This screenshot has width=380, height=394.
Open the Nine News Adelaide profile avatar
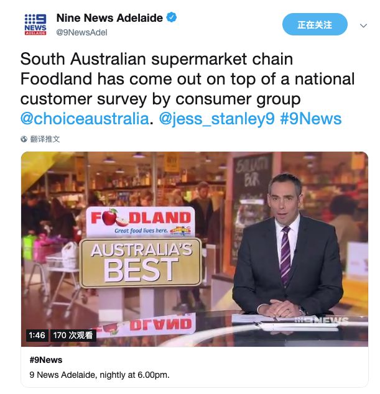coord(35,25)
